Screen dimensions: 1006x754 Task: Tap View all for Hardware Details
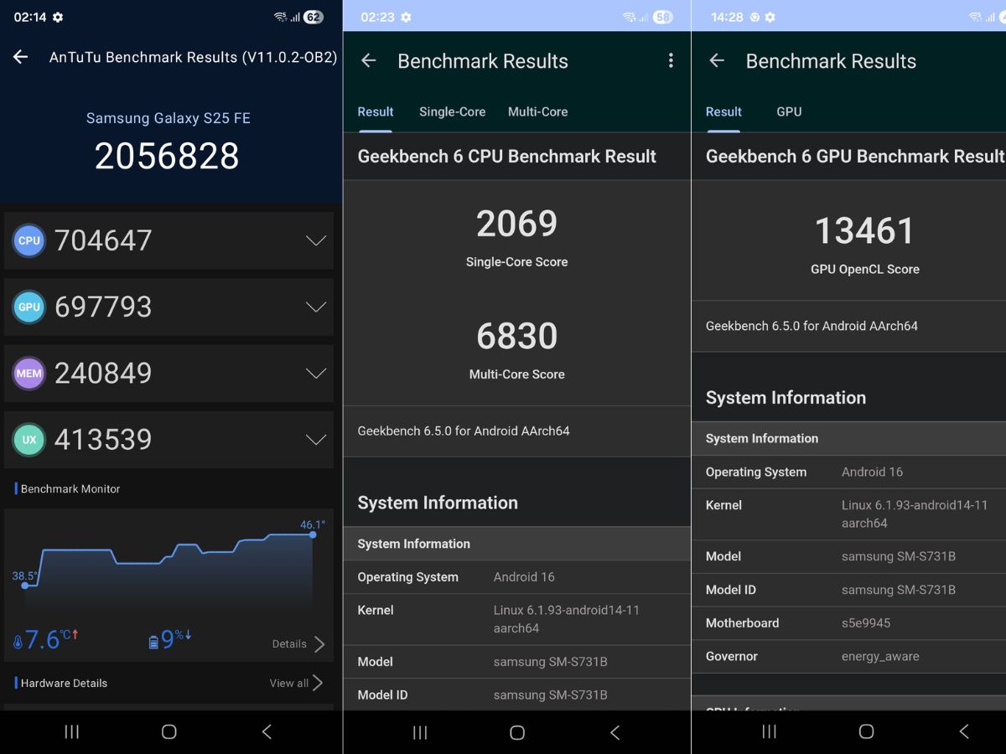click(296, 683)
